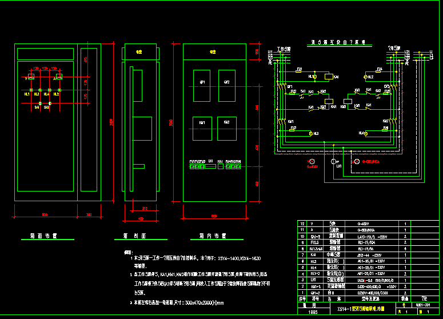Pick the HL4 lamp label on the cabinet face layout

tap(46, 94)
